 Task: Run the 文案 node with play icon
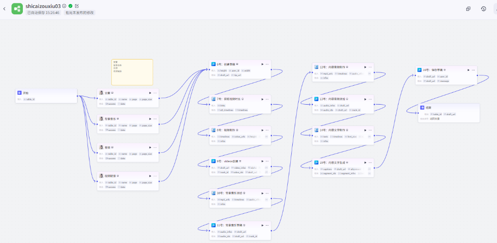(x=150, y=93)
